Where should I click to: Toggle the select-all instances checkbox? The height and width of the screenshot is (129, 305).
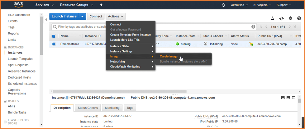coord(54,36)
